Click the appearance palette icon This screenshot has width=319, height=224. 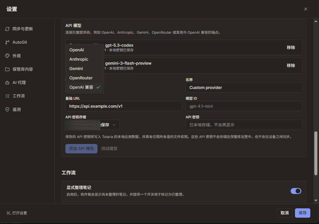[7, 56]
